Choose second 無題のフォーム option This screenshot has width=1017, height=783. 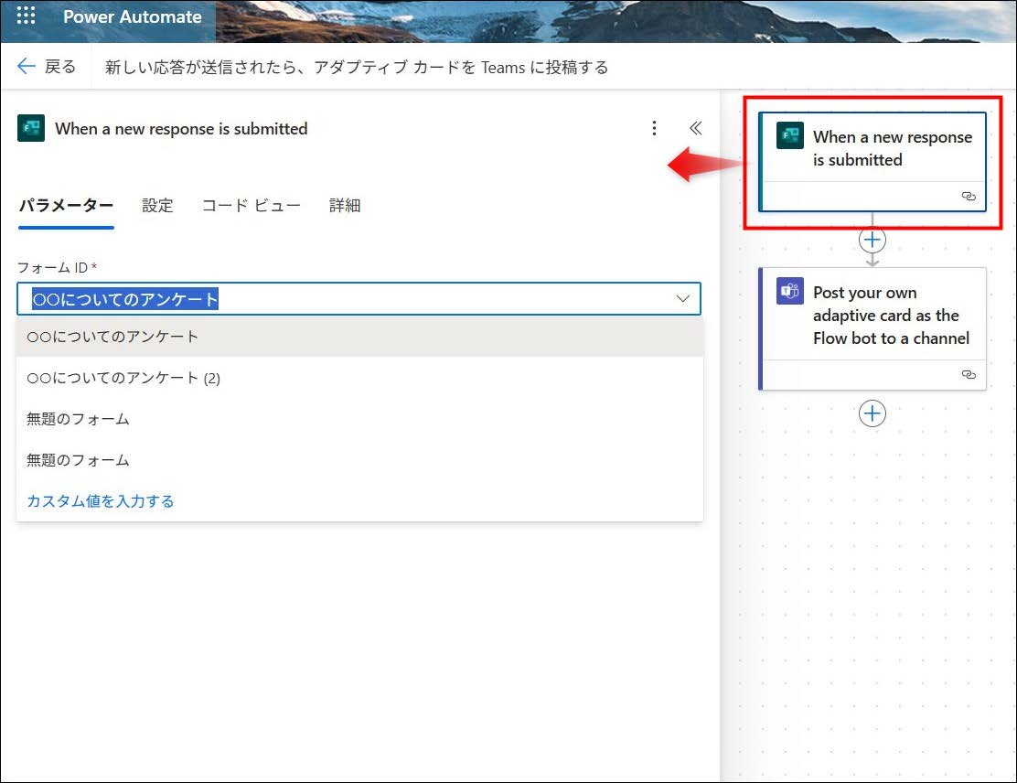click(360, 460)
